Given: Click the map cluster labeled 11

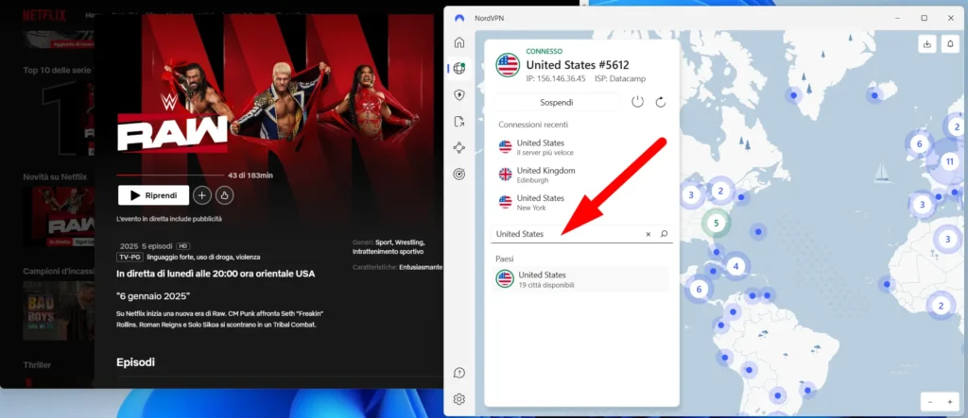Looking at the screenshot, I should (950, 162).
